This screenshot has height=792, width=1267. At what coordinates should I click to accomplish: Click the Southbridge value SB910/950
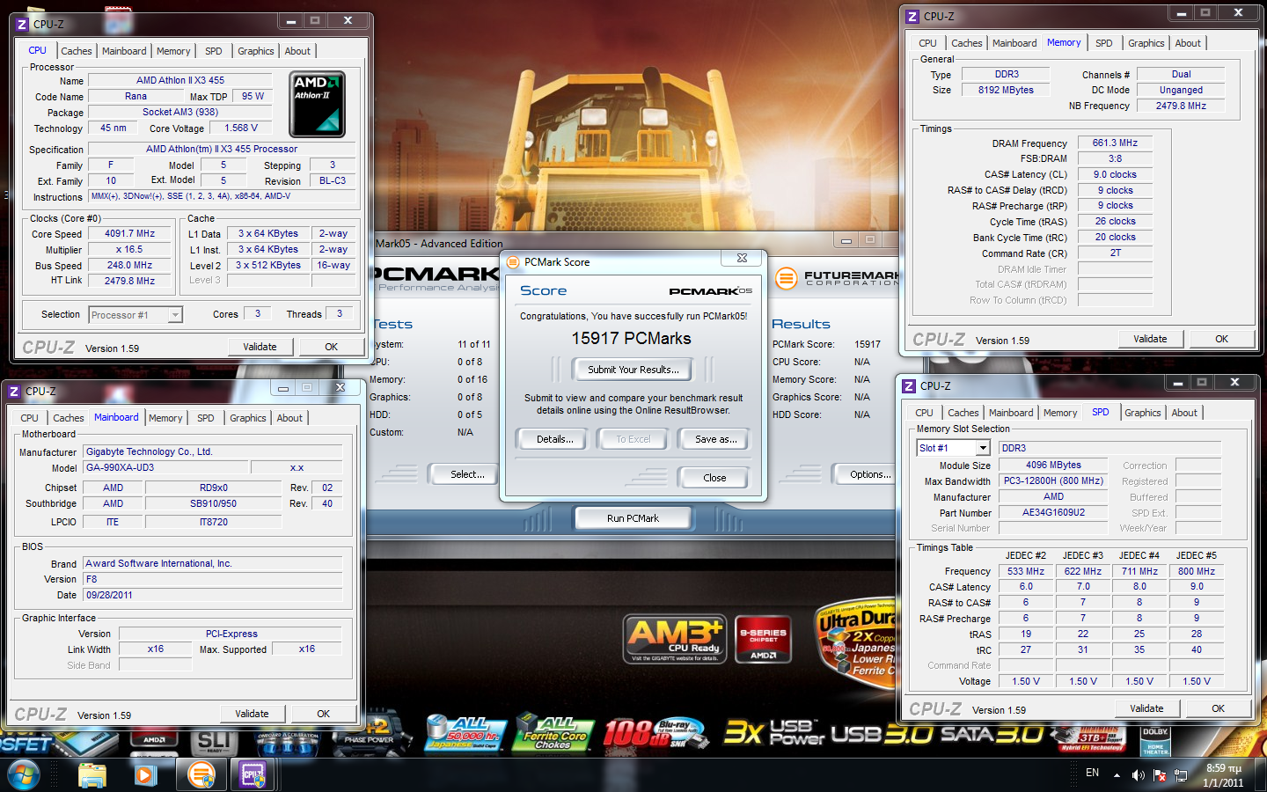[x=213, y=503]
